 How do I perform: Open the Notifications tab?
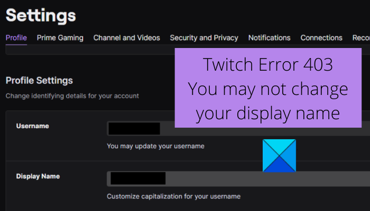[x=269, y=38]
